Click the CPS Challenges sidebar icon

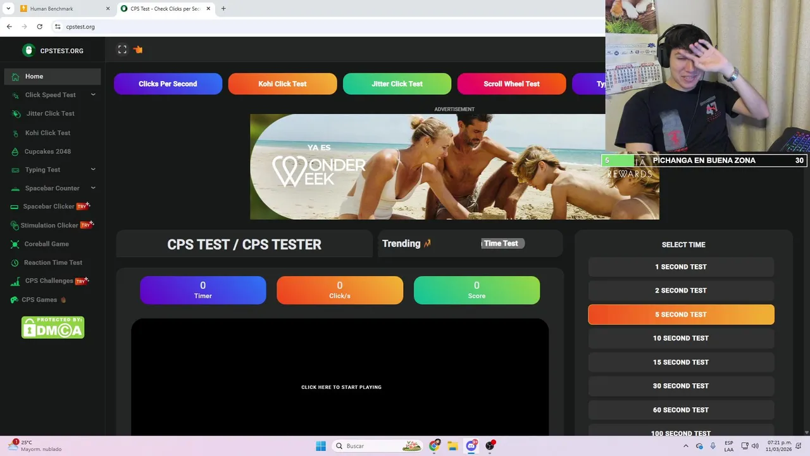point(15,281)
